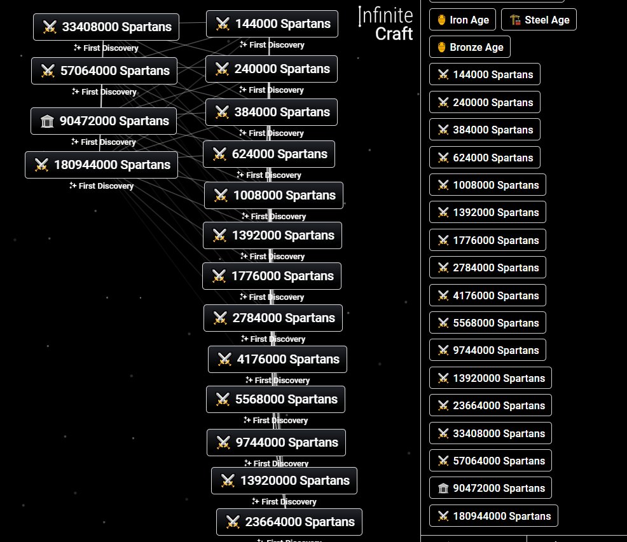Viewport: 627px width, 542px height.
Task: Select Steel Age in the sidebar
Action: point(539,20)
